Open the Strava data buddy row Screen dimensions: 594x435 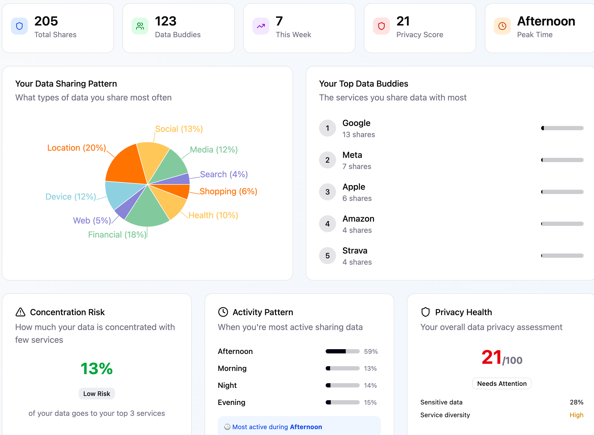(355, 251)
